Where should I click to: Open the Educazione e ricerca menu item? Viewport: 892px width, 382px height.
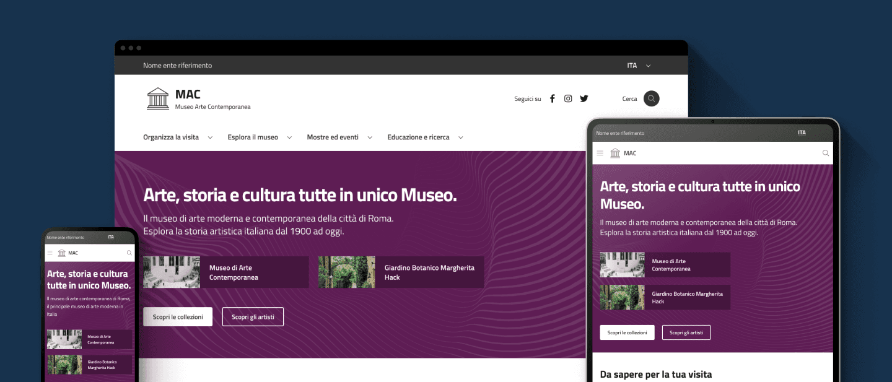419,137
